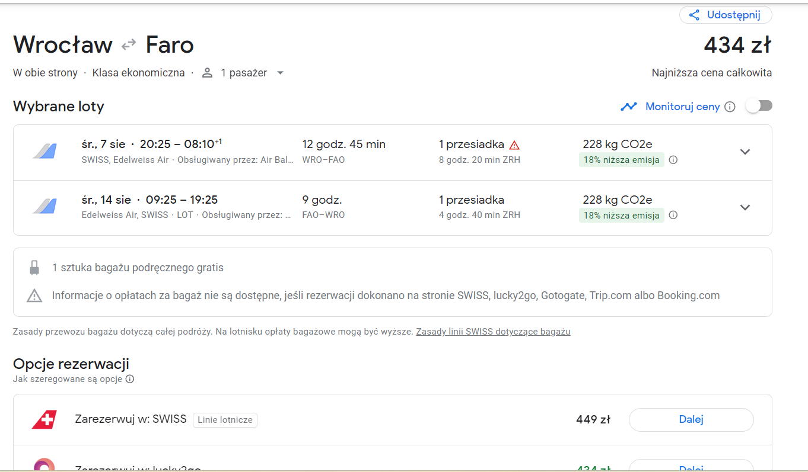The height and width of the screenshot is (472, 808).
Task: Open emission info icon for outbound flight
Action: coord(673,160)
